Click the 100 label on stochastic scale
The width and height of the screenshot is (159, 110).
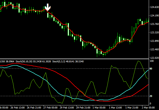152,61
